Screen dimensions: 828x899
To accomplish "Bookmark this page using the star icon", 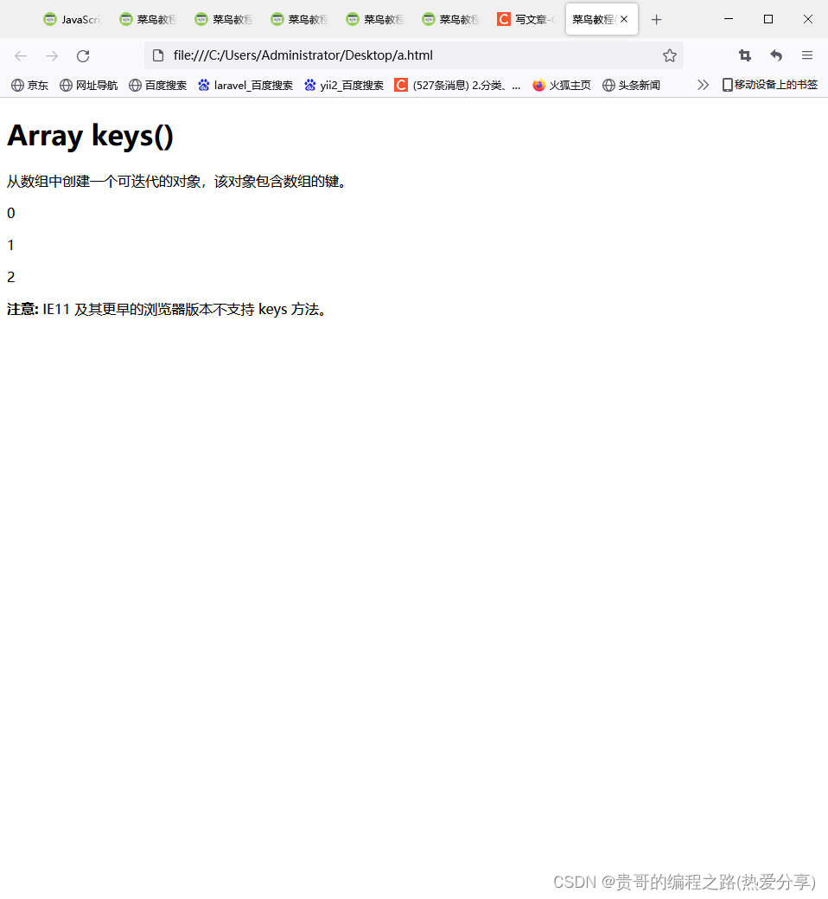I will 670,55.
